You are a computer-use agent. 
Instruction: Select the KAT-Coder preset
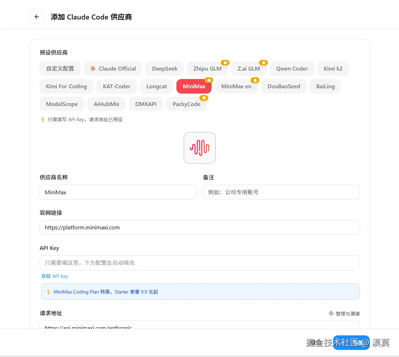pos(116,87)
